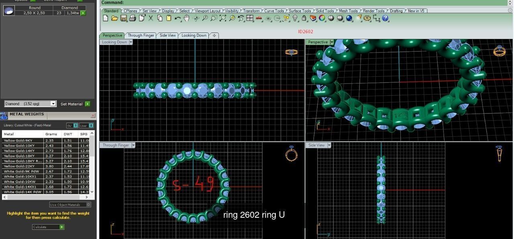
Task: Select the Rotate view tool
Action: click(196, 18)
